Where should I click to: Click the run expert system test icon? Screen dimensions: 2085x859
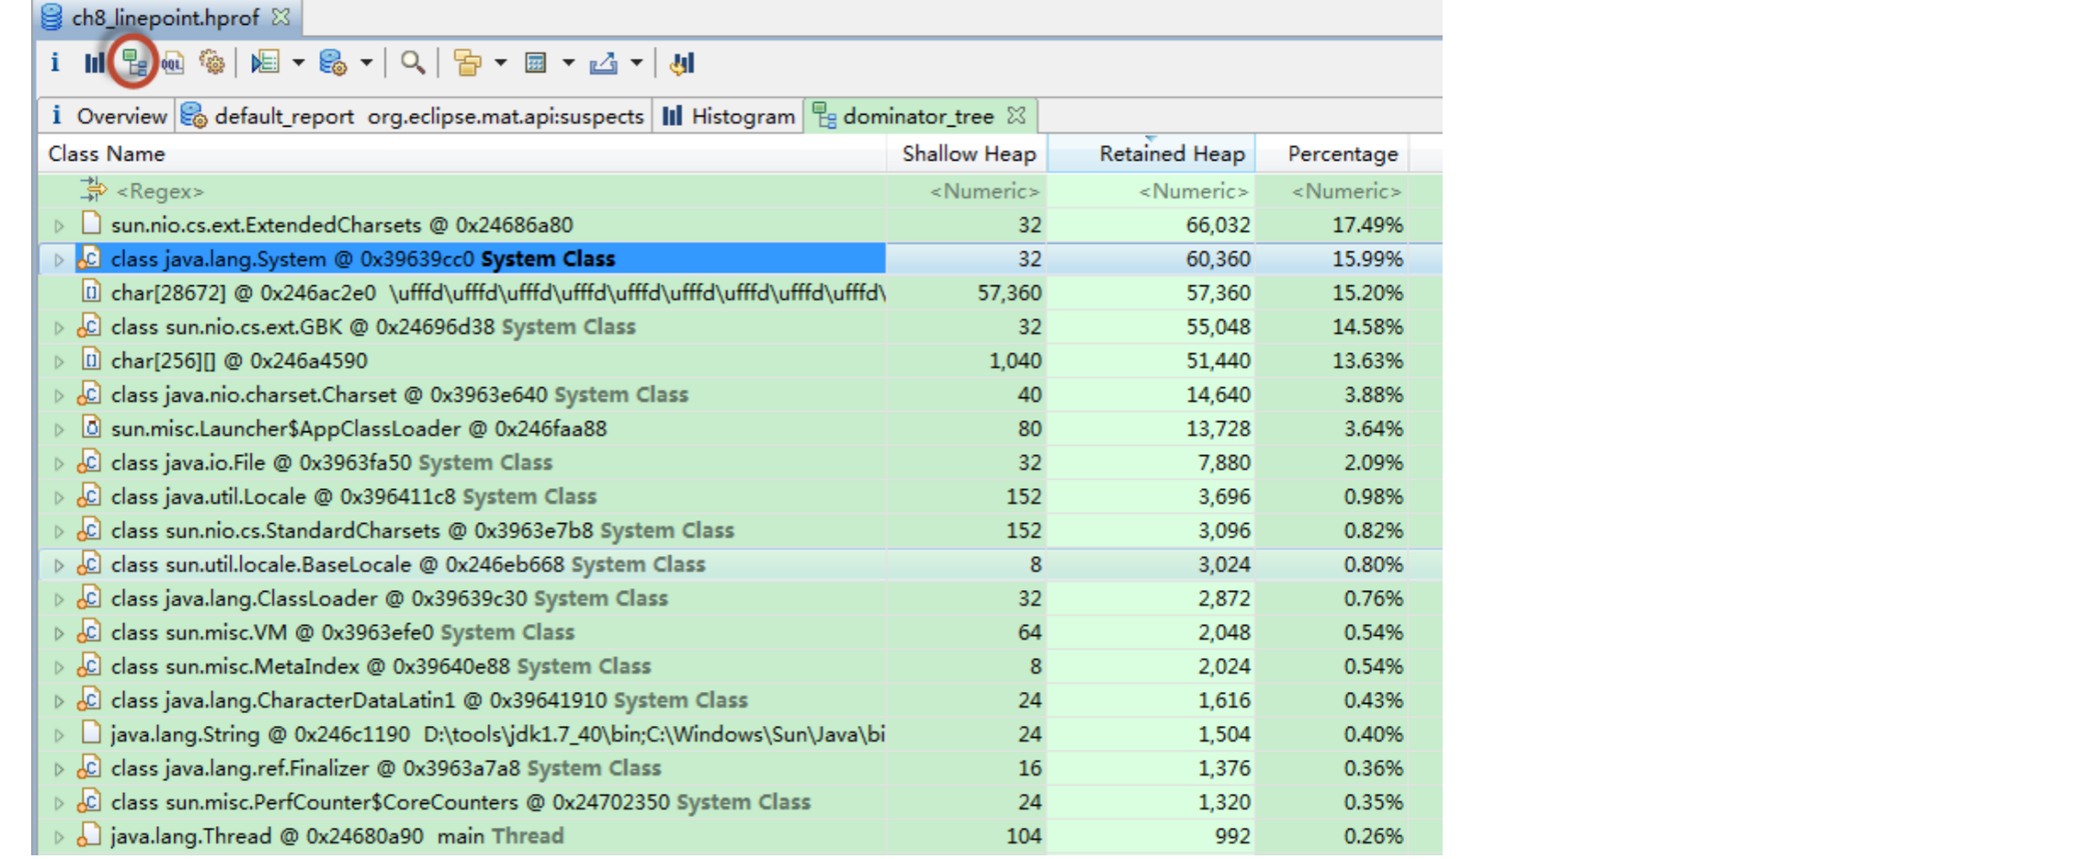click(x=265, y=62)
